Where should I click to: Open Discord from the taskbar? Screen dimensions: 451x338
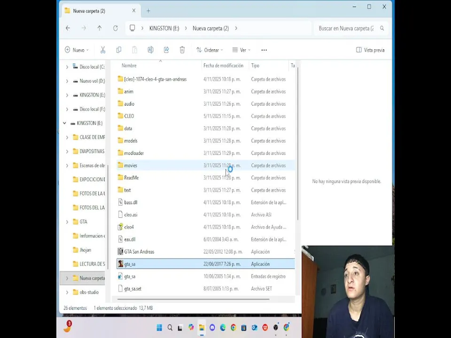(212, 327)
